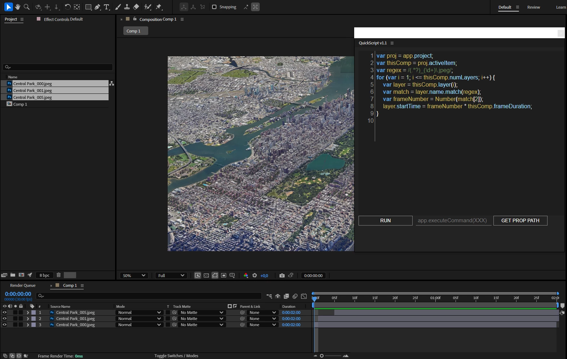The image size is (567, 359).
Task: Select the Hand tool
Action: tap(17, 7)
